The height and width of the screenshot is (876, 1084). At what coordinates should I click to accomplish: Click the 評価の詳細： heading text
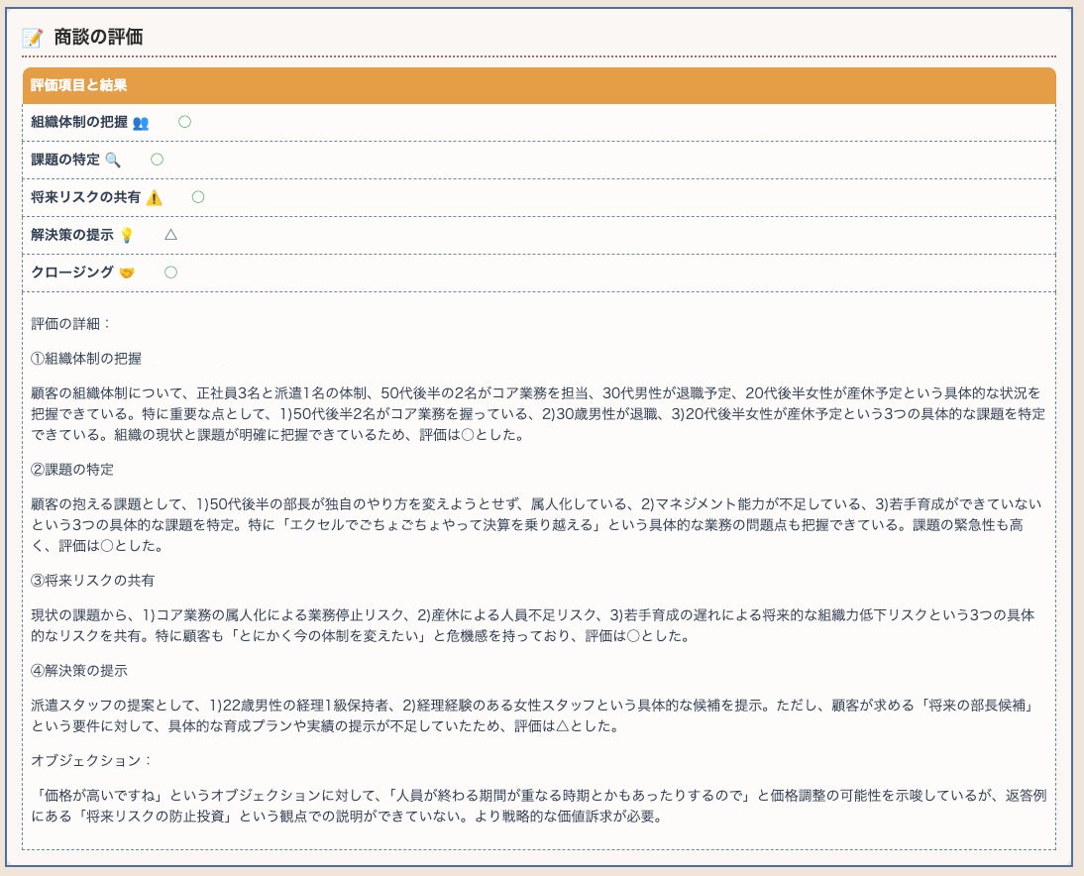71,324
